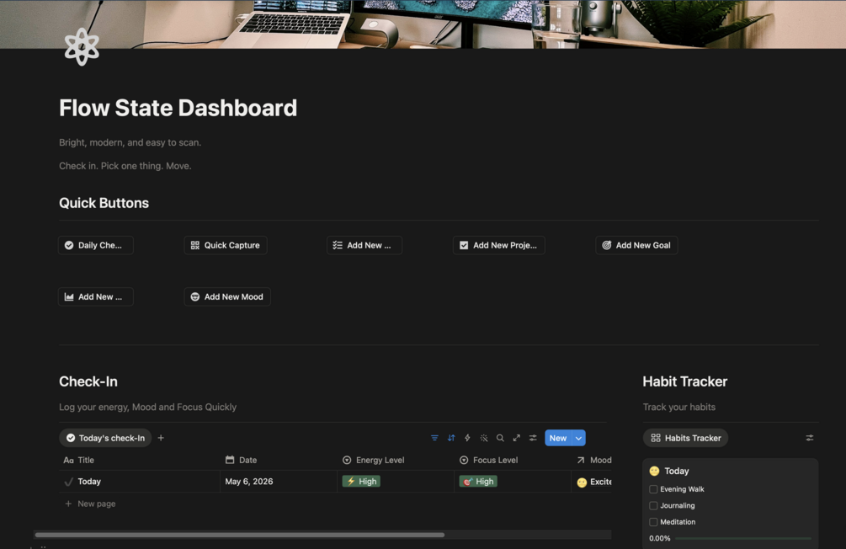Click the Add New Mood button
Screen dimensions: 846x549
[227, 297]
